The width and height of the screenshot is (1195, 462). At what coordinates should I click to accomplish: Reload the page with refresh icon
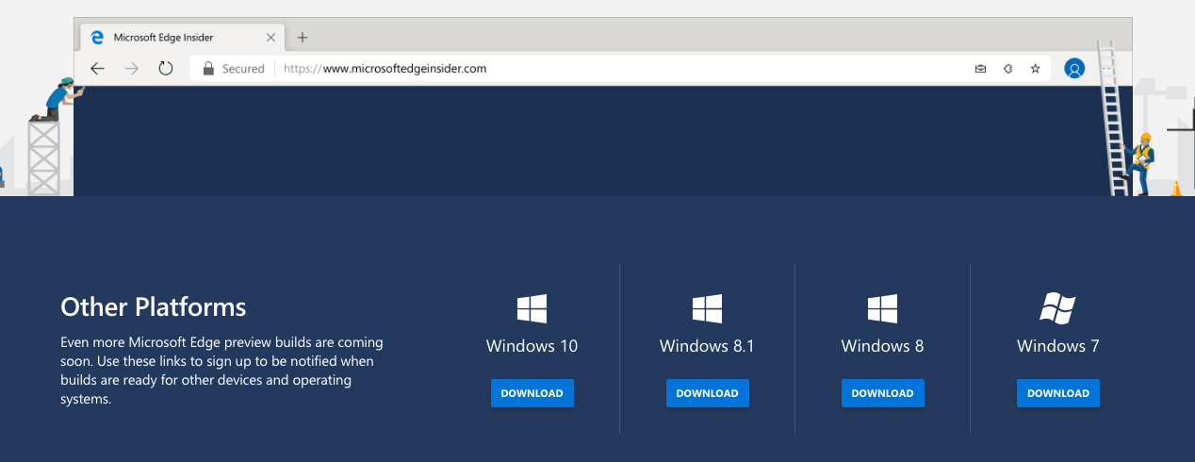pos(166,68)
